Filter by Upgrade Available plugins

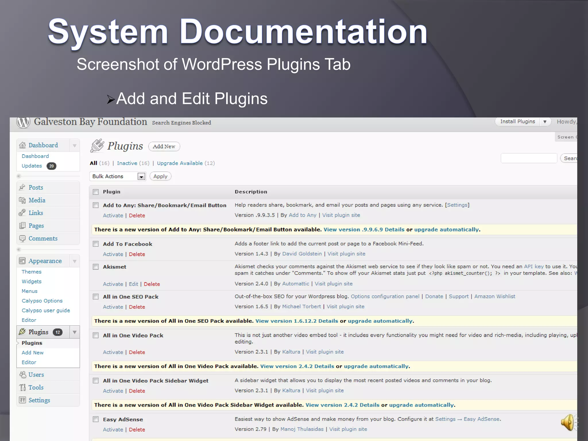[x=180, y=163]
